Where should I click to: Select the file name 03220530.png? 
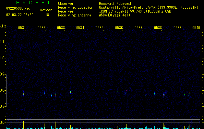tap(18, 8)
